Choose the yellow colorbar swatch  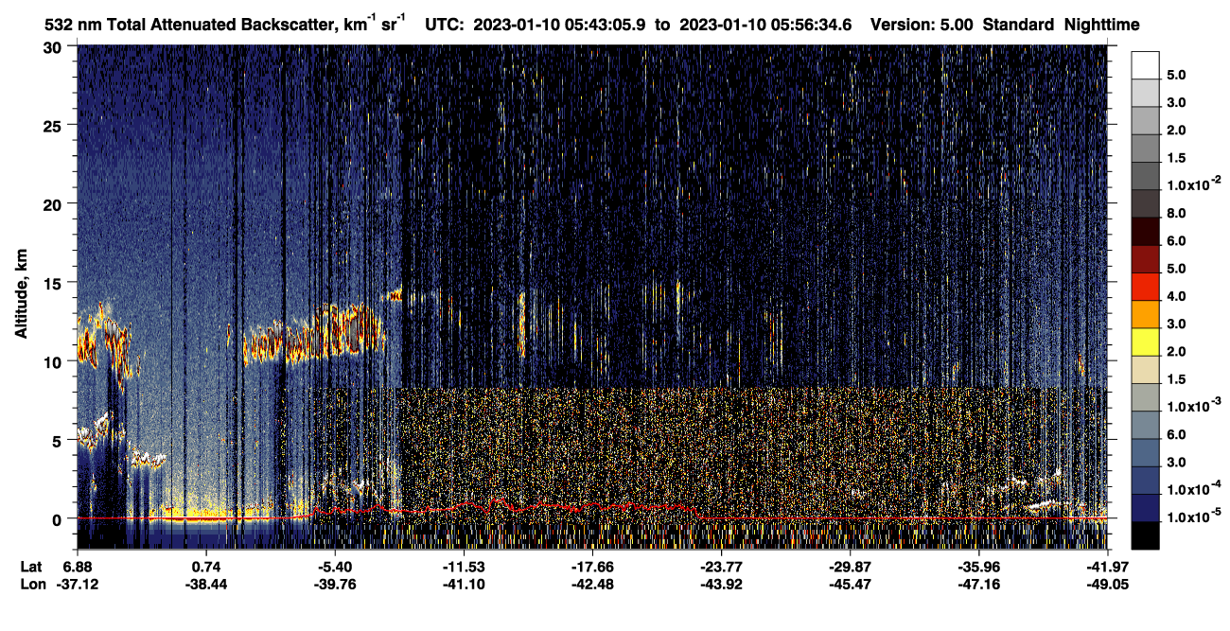click(x=1145, y=342)
